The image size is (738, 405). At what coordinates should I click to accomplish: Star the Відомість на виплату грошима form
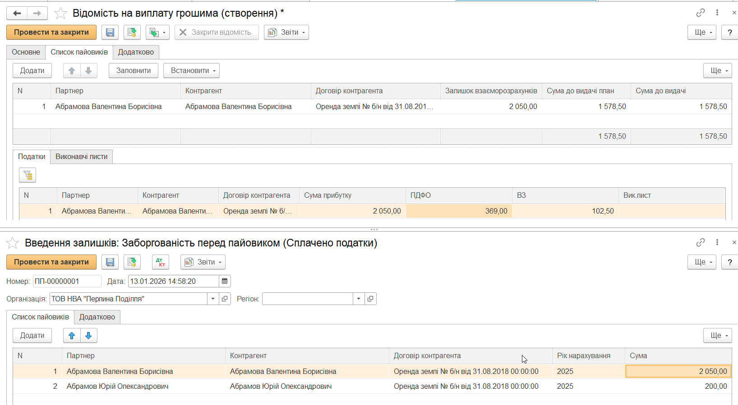point(60,14)
